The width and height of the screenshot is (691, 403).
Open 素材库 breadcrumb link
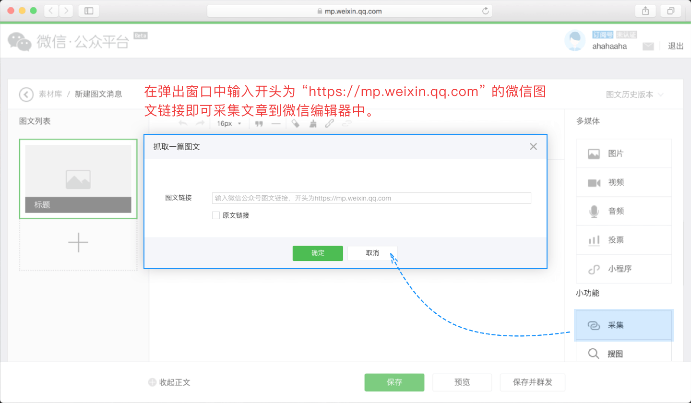(x=50, y=95)
